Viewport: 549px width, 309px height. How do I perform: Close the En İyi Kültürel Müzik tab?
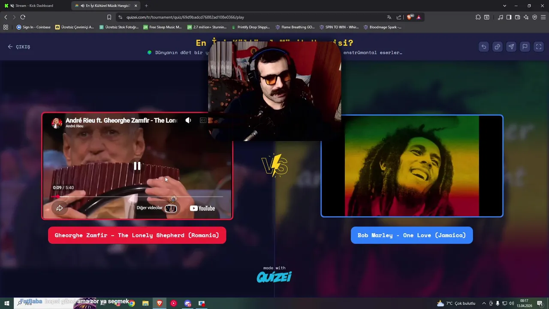coord(136,6)
